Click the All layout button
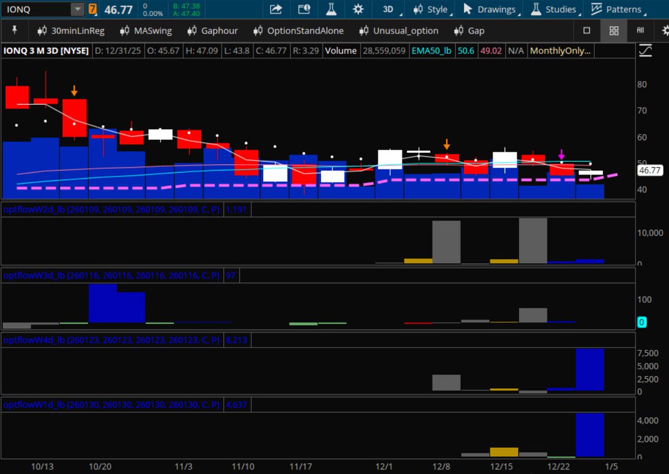669x474 pixels. [640, 31]
